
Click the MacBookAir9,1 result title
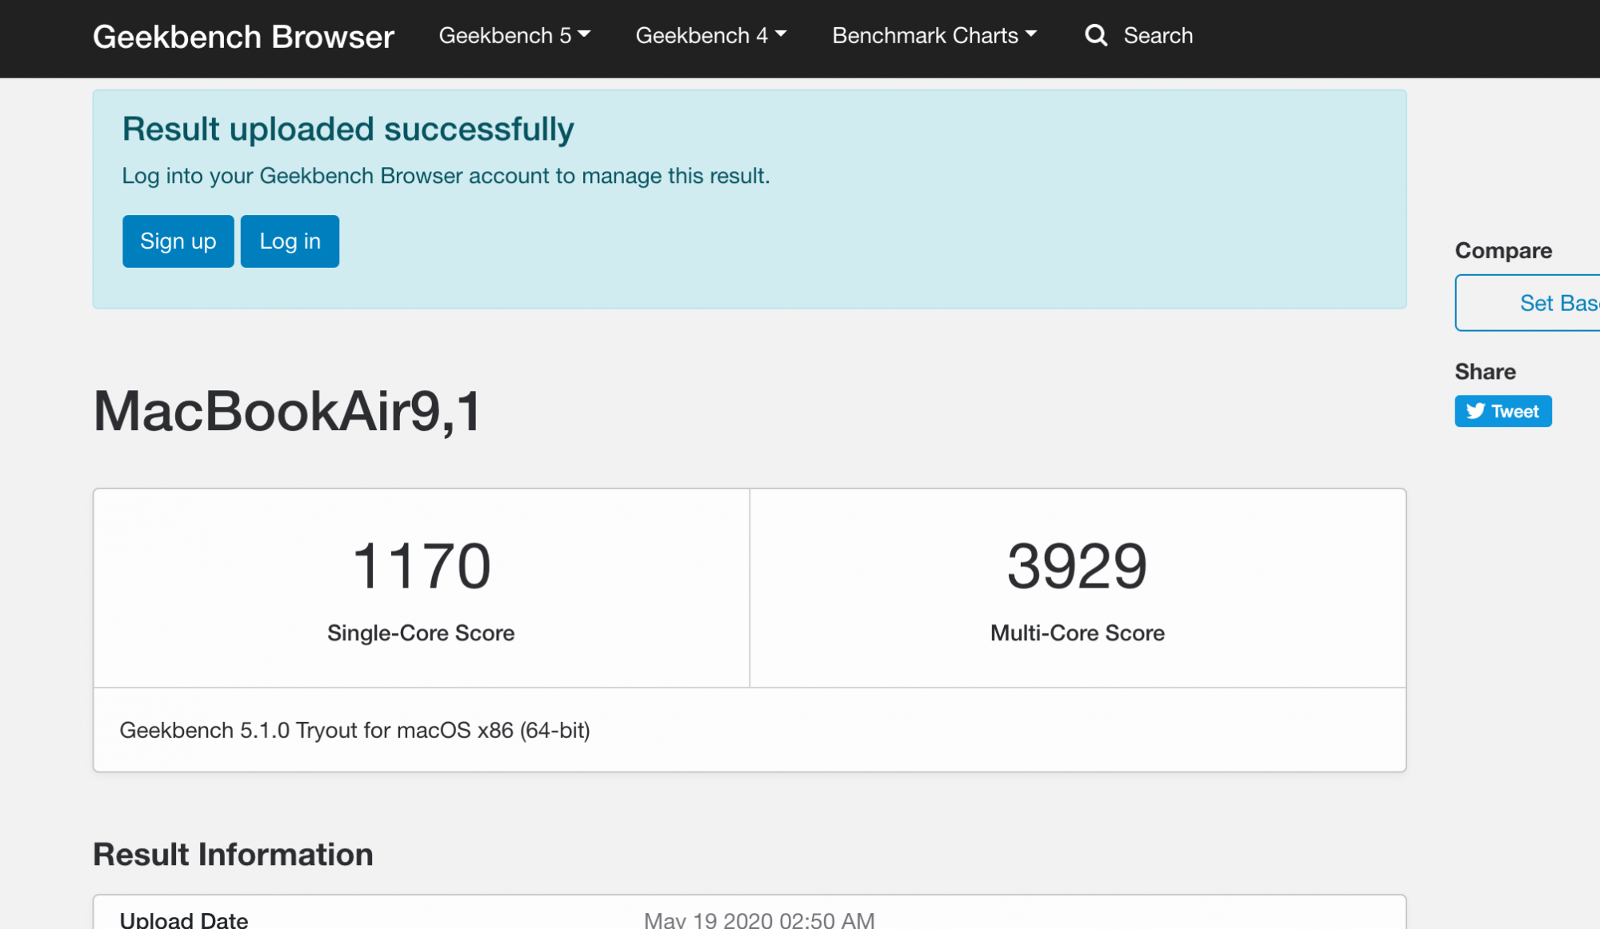click(x=287, y=412)
